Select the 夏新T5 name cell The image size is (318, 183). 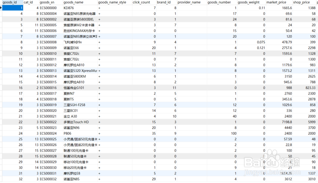click(x=80, y=99)
